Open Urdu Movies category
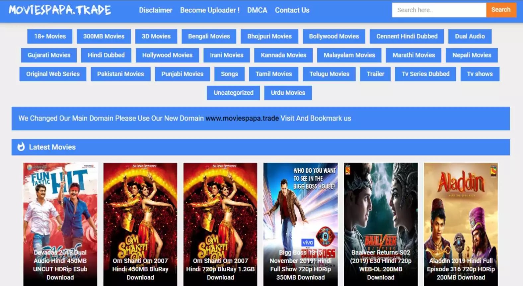Screen dimensions: 523x286 click(288, 93)
